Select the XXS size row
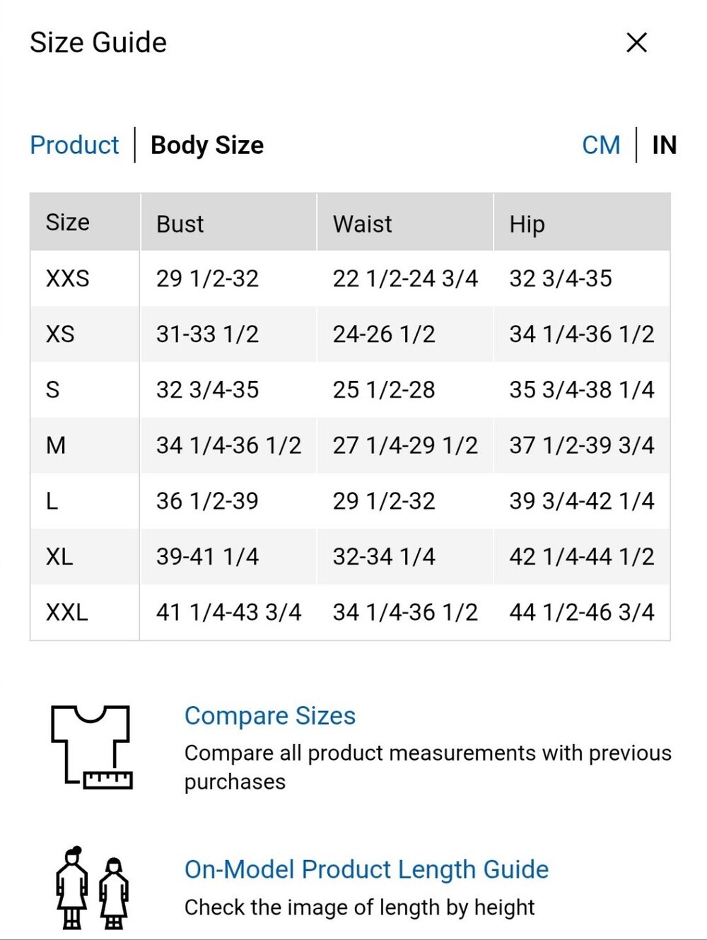The image size is (707, 940). (x=350, y=278)
